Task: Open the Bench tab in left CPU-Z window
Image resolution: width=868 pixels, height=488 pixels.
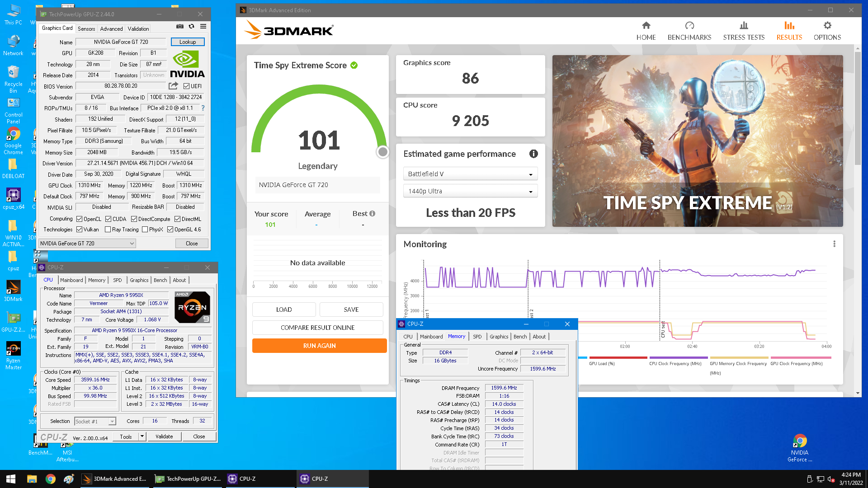Action: click(x=160, y=280)
